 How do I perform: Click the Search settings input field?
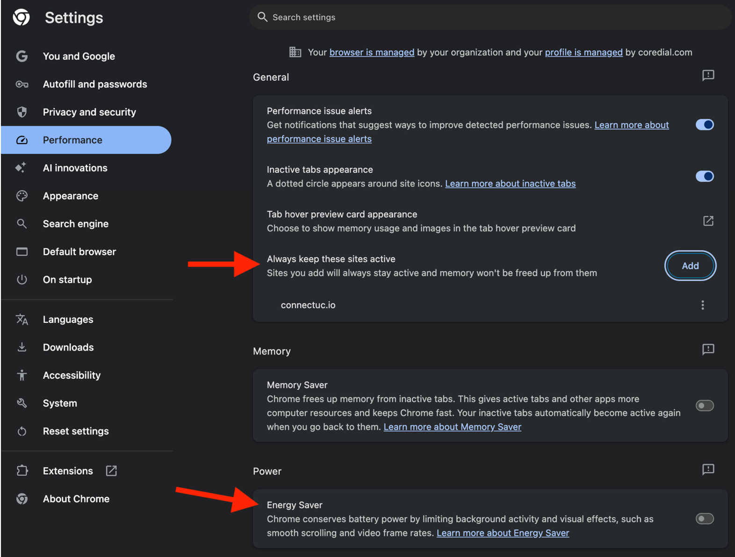tap(490, 17)
